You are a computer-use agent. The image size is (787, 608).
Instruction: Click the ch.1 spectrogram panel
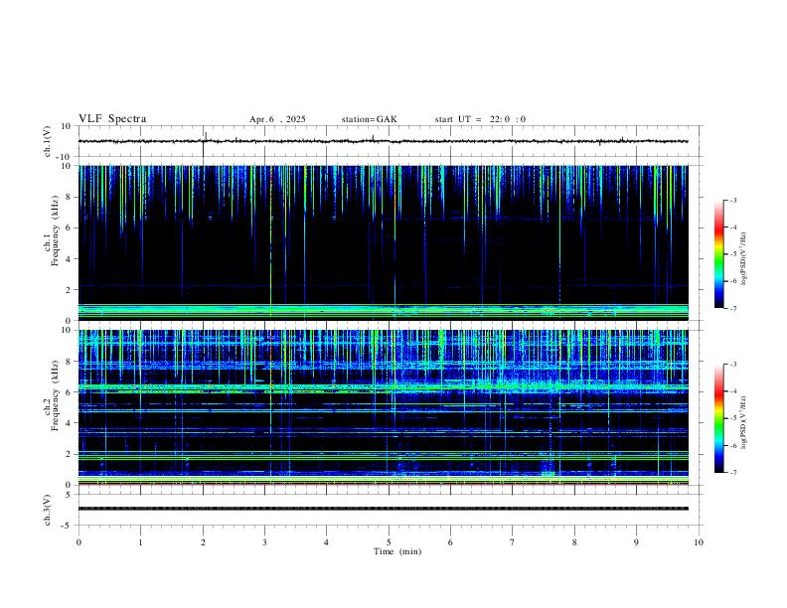383,242
